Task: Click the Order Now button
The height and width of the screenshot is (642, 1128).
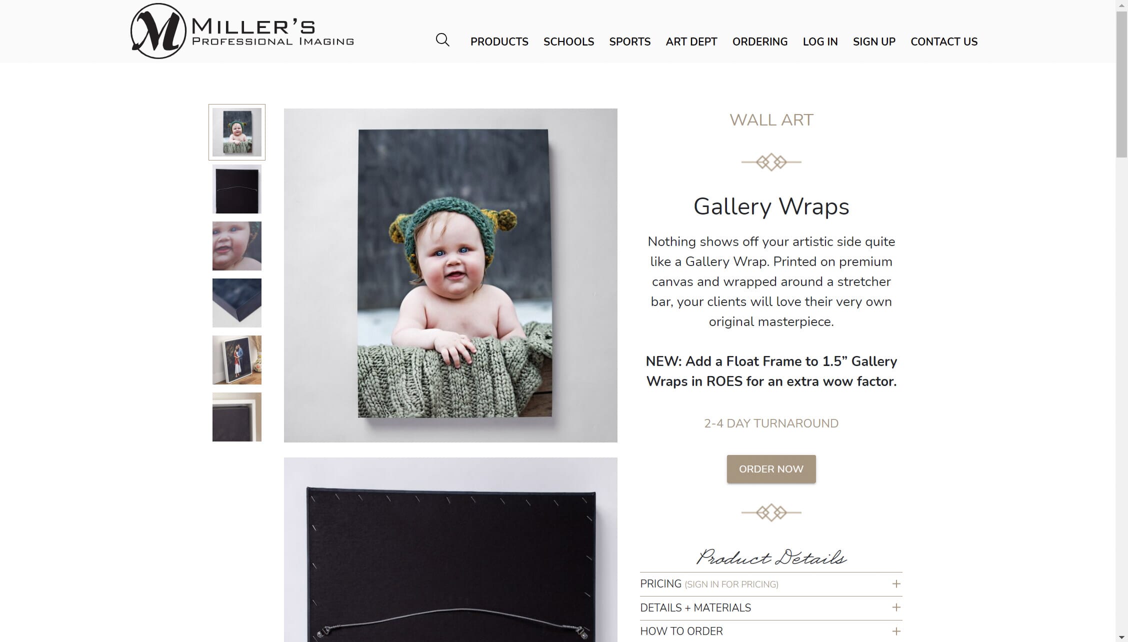Action: click(x=771, y=469)
